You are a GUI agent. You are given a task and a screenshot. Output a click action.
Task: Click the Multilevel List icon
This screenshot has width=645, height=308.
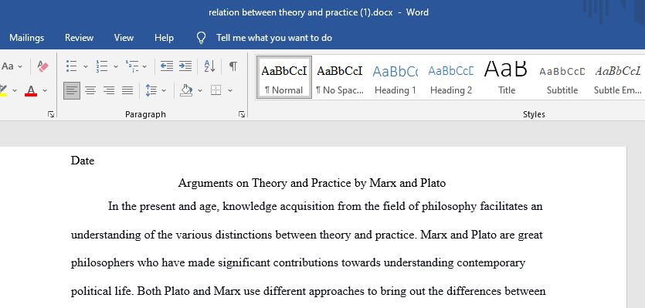[x=132, y=66]
